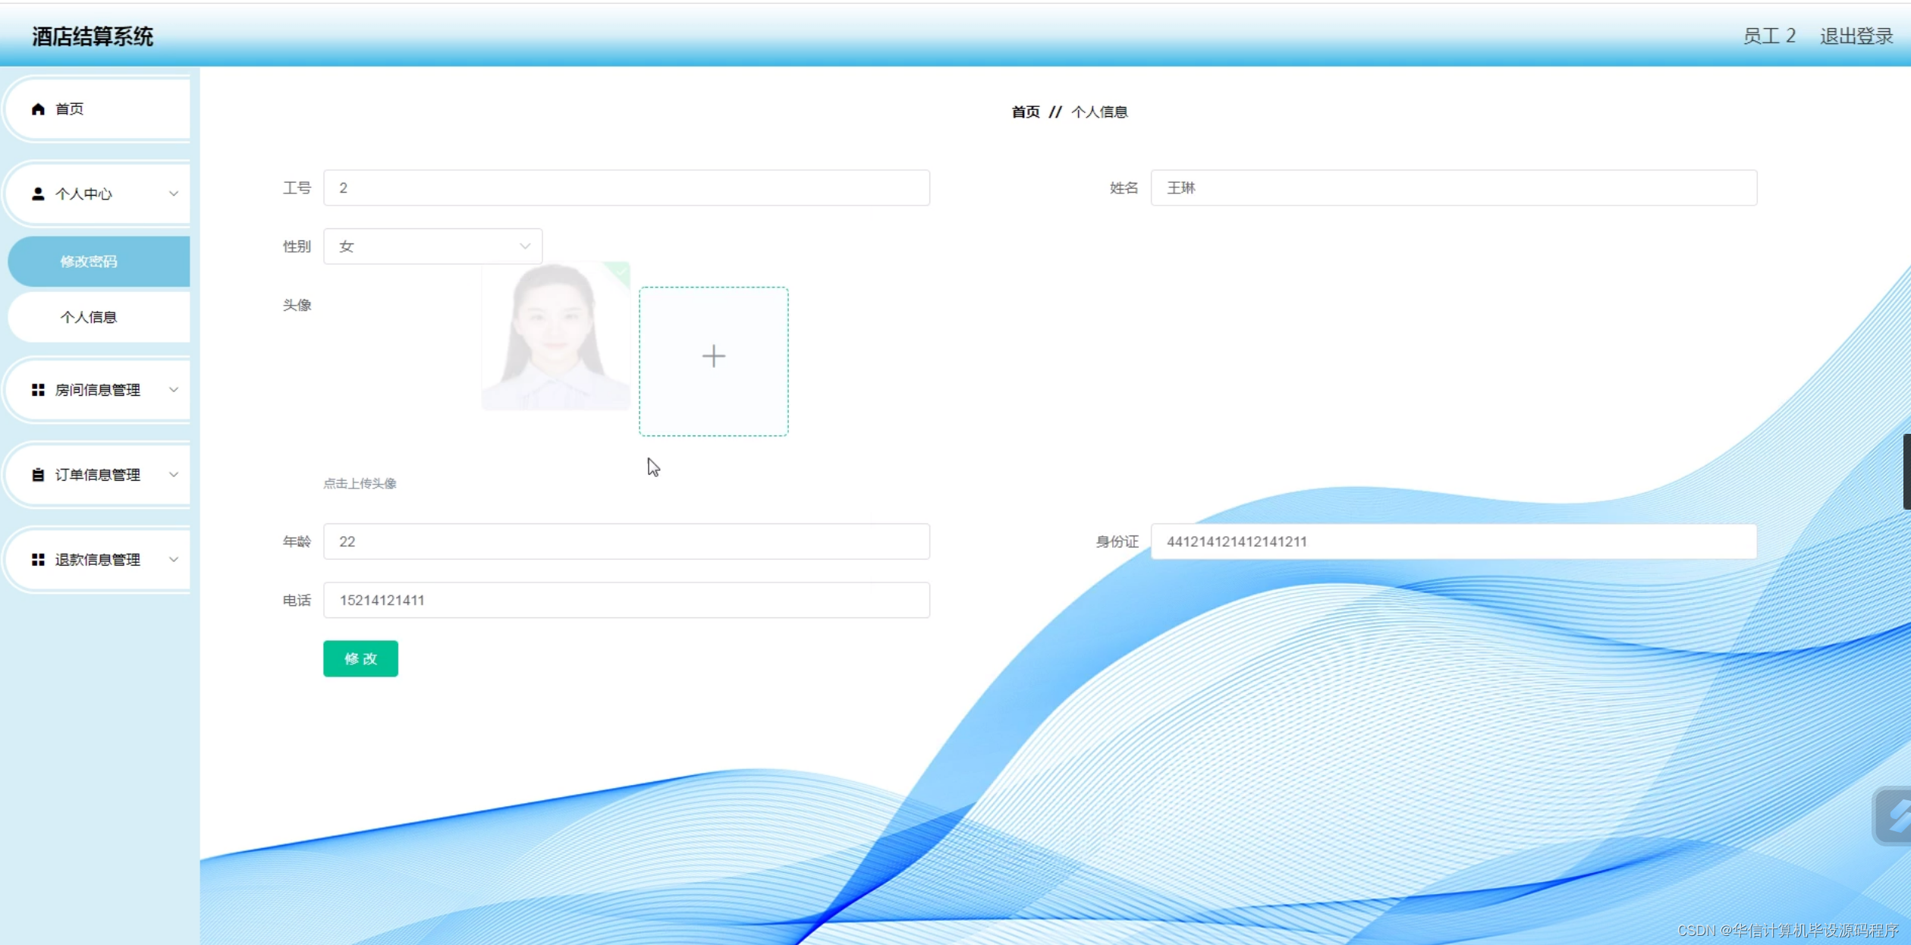Screen dimensions: 1911x945
Task: Collapse the 个人中心 menu chevron
Action: coord(174,194)
